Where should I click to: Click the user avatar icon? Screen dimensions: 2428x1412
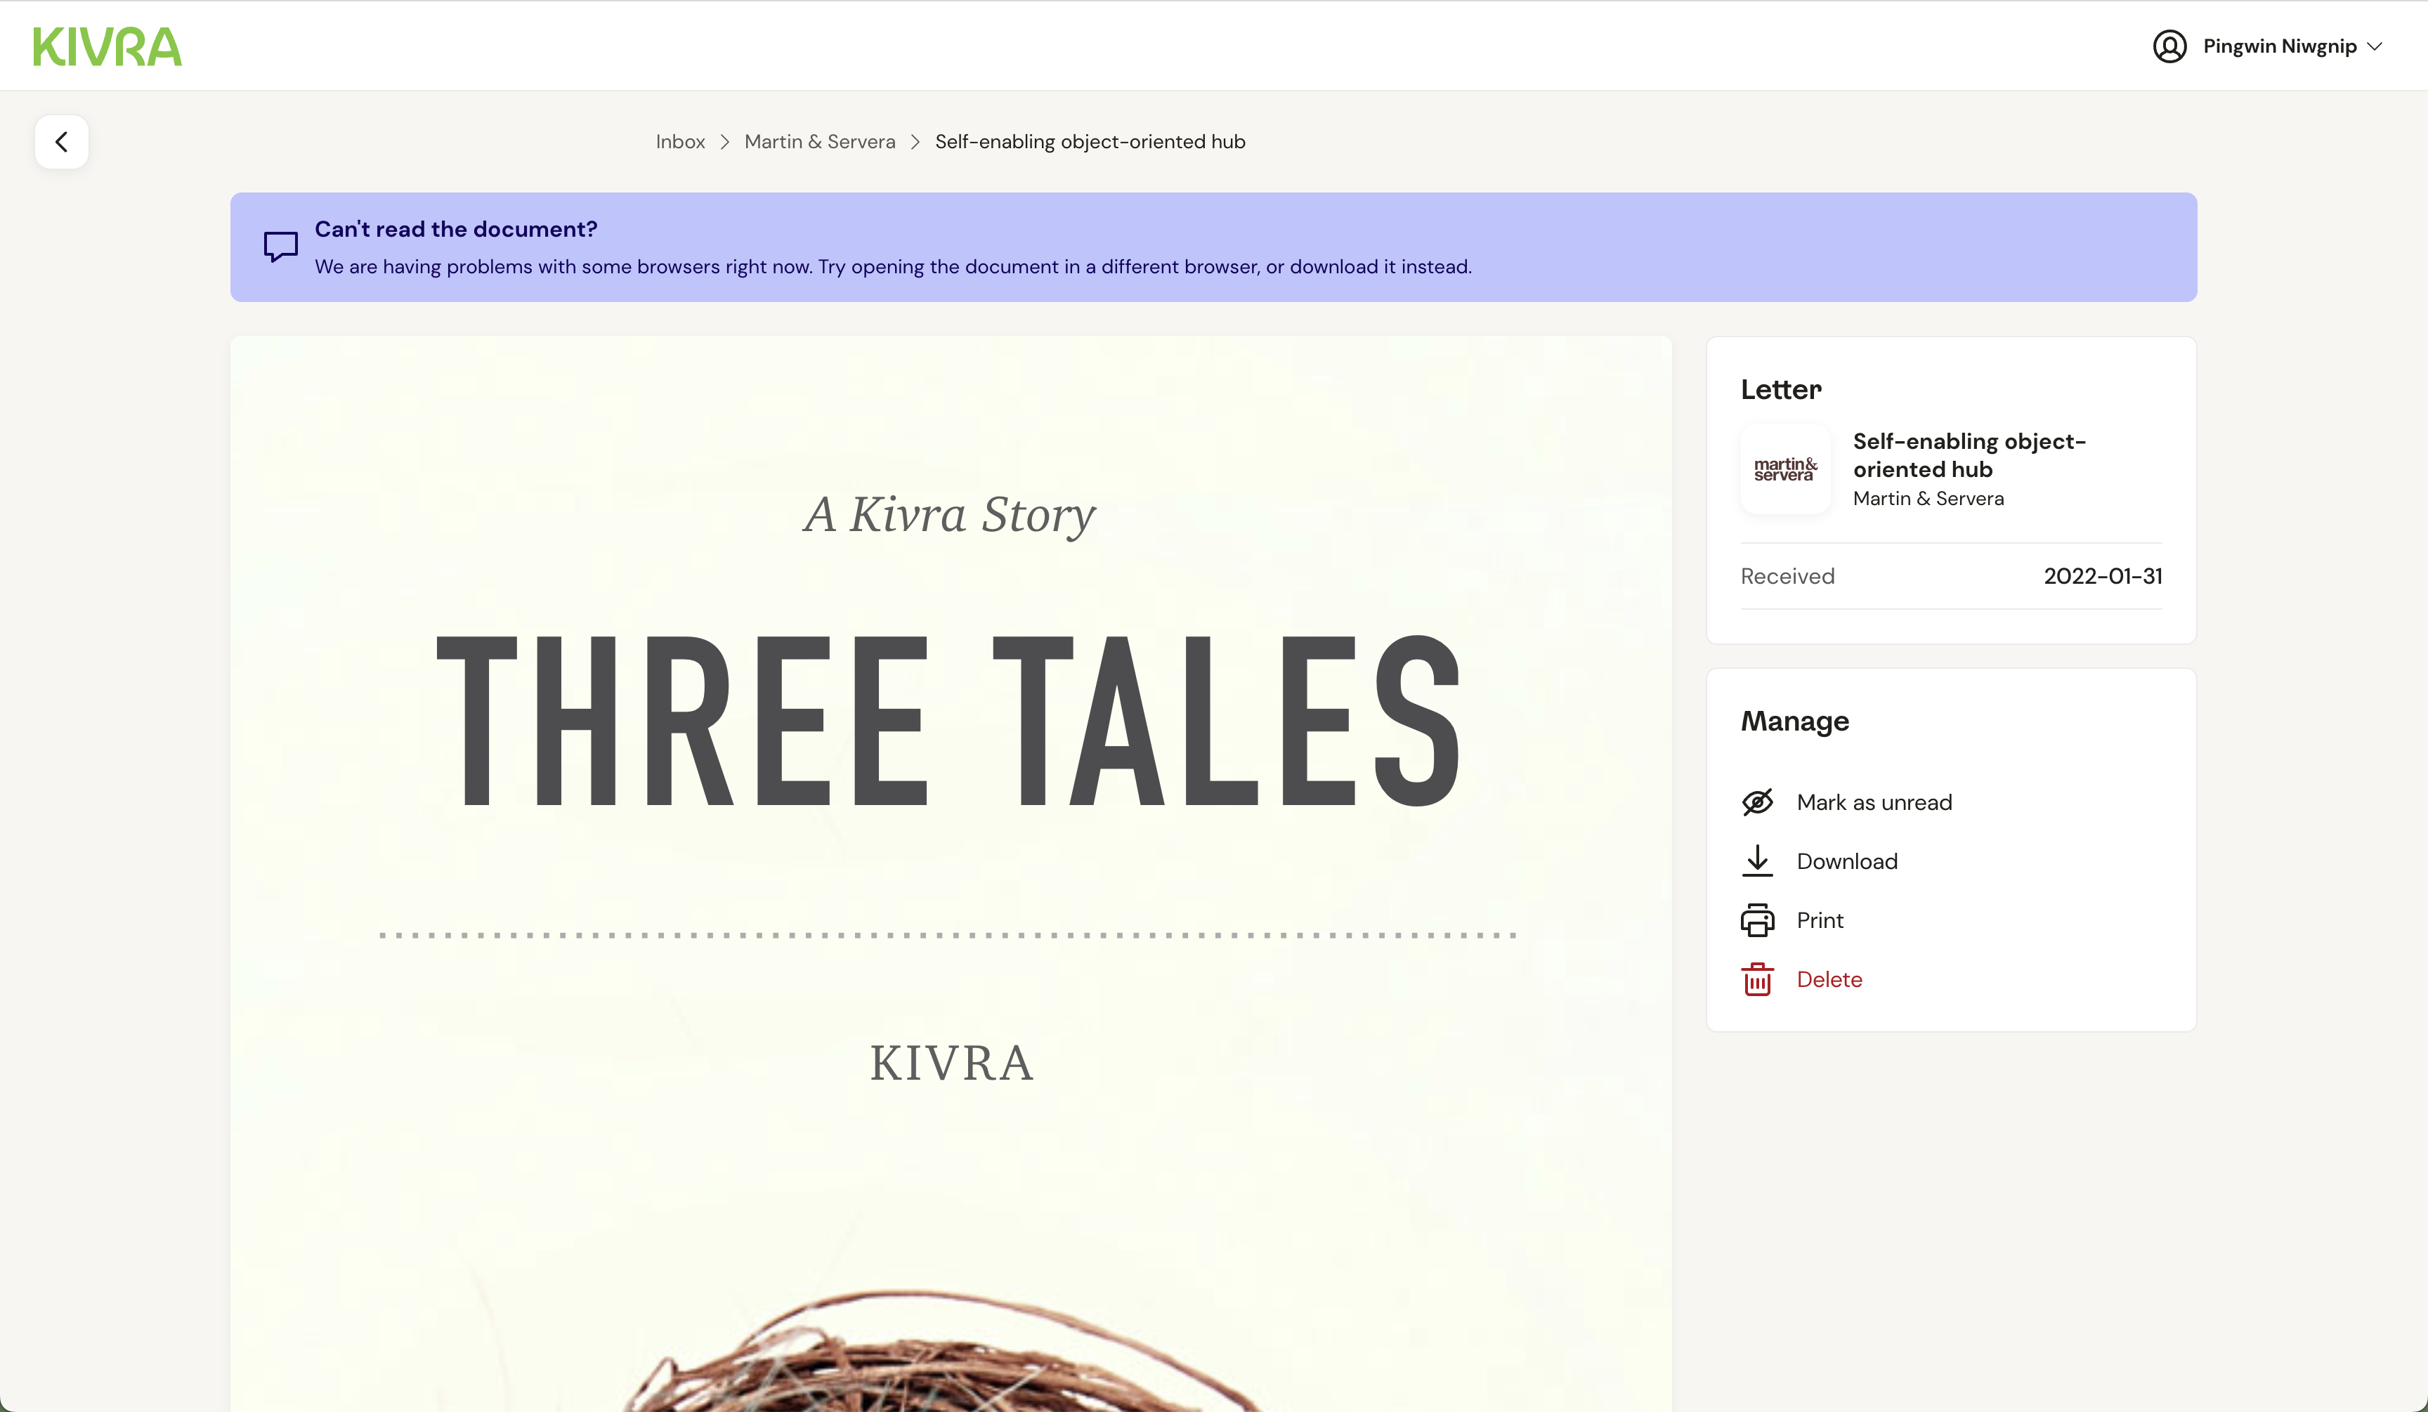point(2172,45)
